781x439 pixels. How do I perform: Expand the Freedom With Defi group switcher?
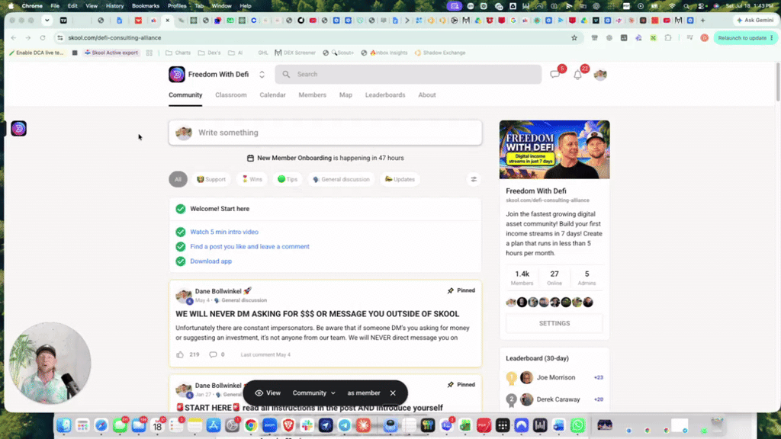pos(262,74)
